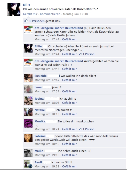Viewport: 127px width, 170px height.
Task: Open Luna's profile name link
Action: (38, 87)
